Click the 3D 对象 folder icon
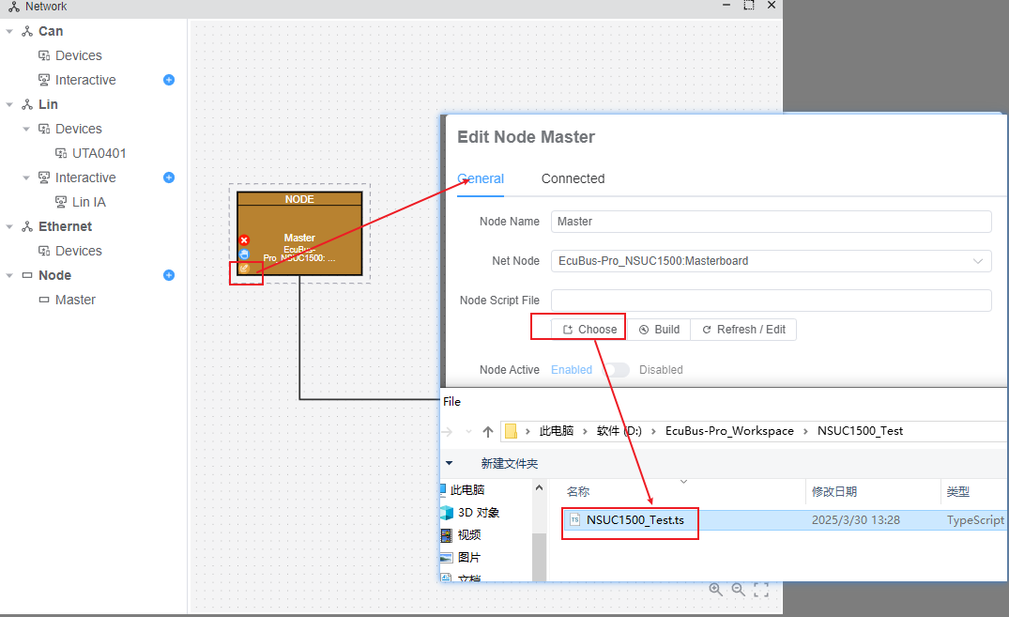The width and height of the screenshot is (1009, 617). tap(447, 513)
